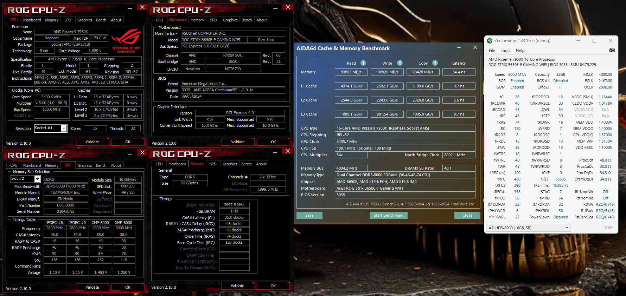626x296 pixels.
Task: Select Graphics tab in the Memory CPU-Z window
Action: 230,164
